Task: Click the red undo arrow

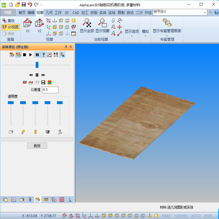Action: [x=30, y=5]
